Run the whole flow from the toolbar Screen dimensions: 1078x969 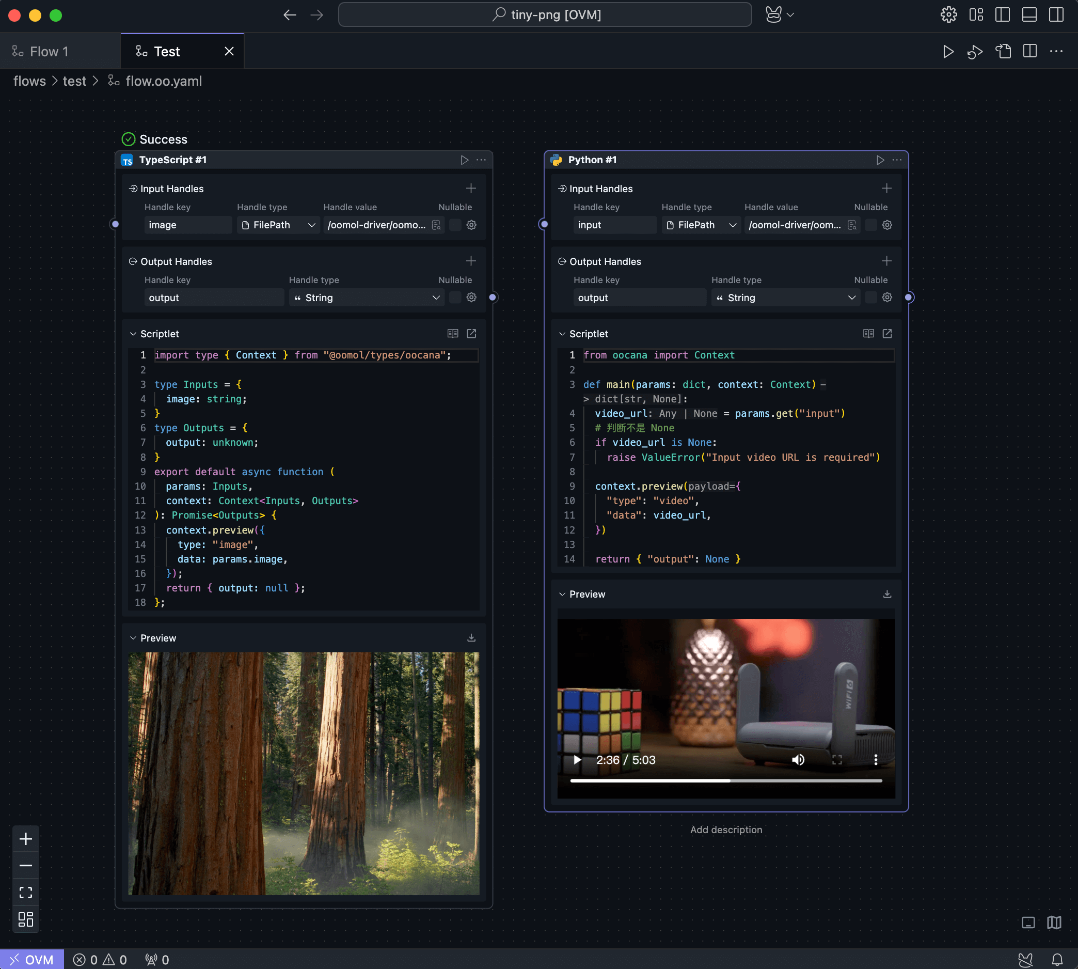tap(948, 52)
